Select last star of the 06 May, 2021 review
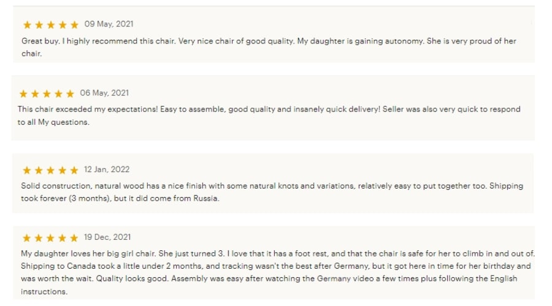This screenshot has height=306, width=552. click(70, 94)
